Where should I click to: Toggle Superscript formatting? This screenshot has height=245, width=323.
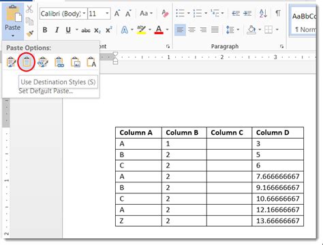tap(109, 30)
